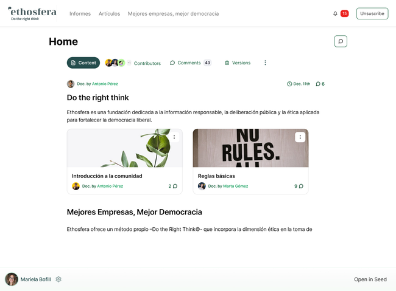Image resolution: width=396 pixels, height=291 pixels.
Task: Click the Ethosfera logo
Action: pos(32,13)
